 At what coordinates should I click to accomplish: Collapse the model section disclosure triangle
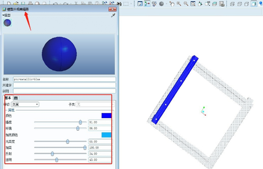[x=4, y=15]
